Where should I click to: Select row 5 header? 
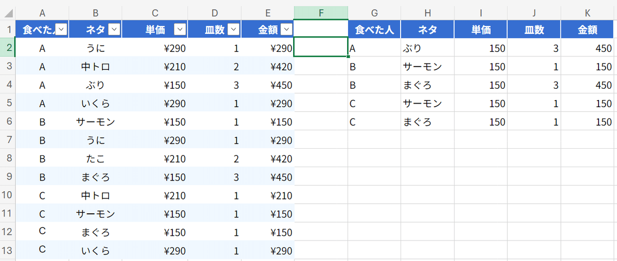(x=8, y=103)
